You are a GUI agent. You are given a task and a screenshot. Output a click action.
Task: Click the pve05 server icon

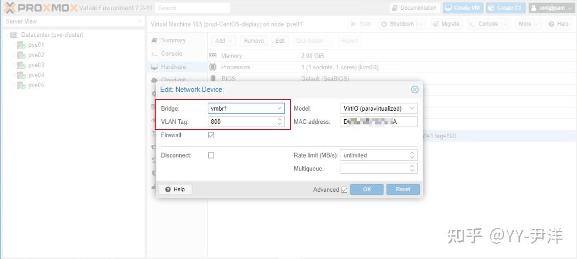21,86
